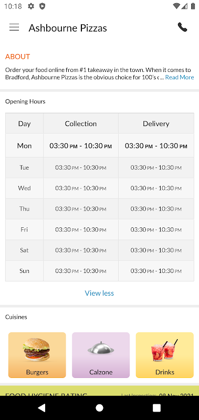
Task: Open the settings gear status icon
Action: click(x=31, y=6)
